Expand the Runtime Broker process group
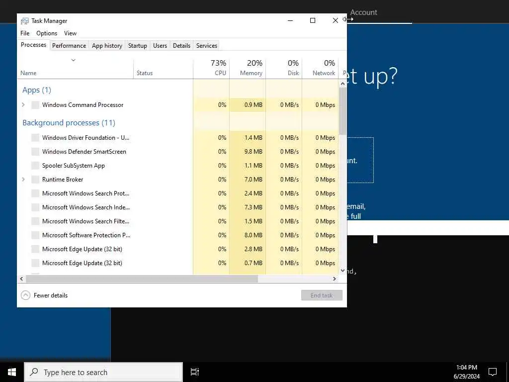The height and width of the screenshot is (382, 509). click(23, 180)
